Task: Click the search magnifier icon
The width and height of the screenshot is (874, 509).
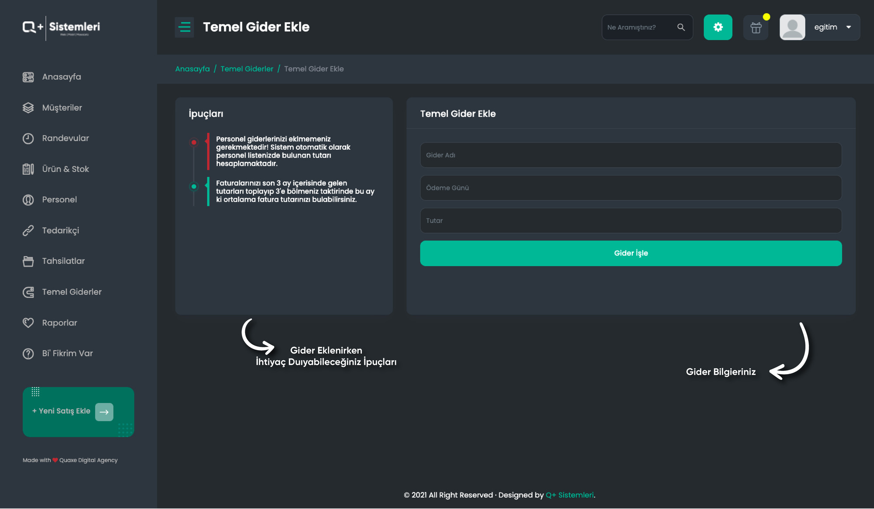Action: click(x=681, y=27)
